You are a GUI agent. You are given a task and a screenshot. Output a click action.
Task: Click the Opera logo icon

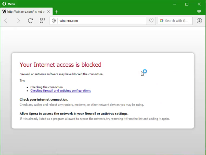click(4, 4)
